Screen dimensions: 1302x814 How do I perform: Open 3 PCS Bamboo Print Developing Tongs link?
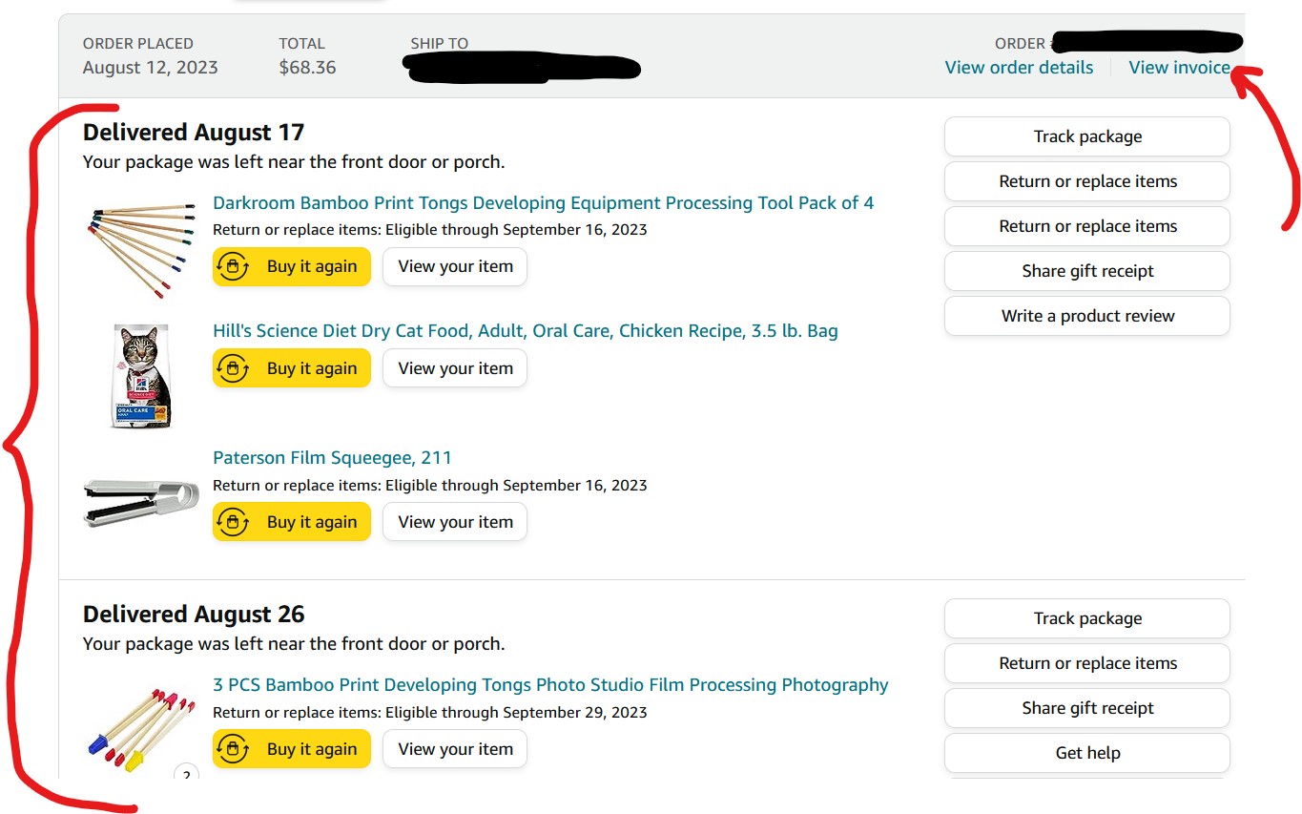click(x=550, y=684)
